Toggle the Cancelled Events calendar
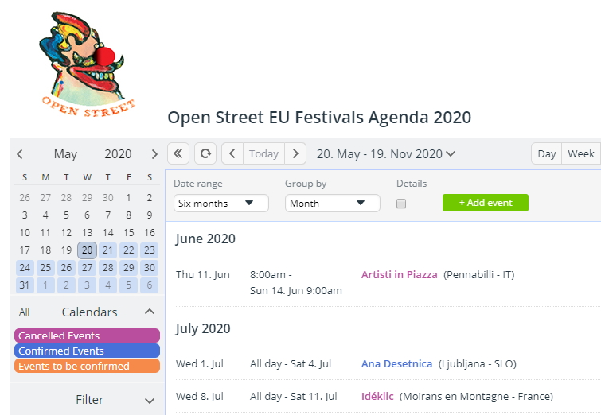The height and width of the screenshot is (415, 601). coord(87,335)
